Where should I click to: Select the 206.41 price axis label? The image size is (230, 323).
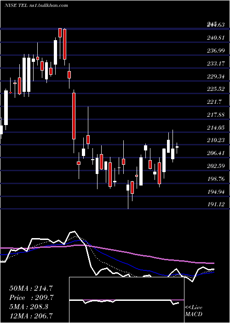216,153
